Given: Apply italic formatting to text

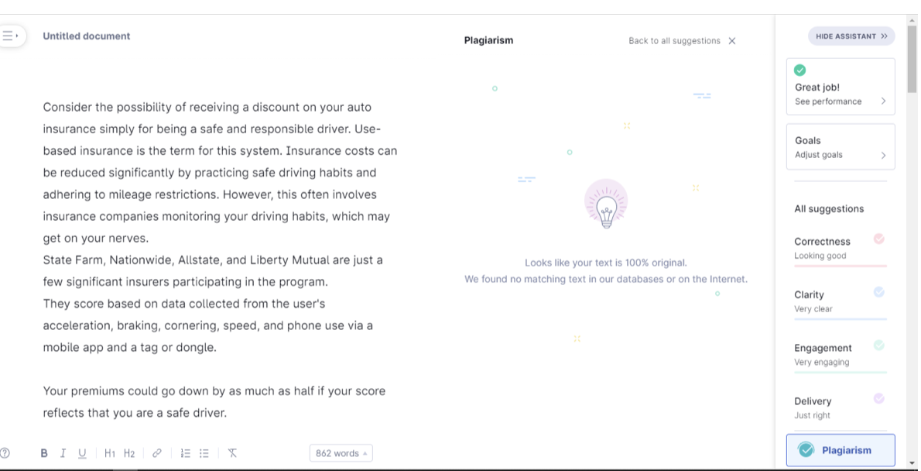Looking at the screenshot, I should click(x=63, y=453).
